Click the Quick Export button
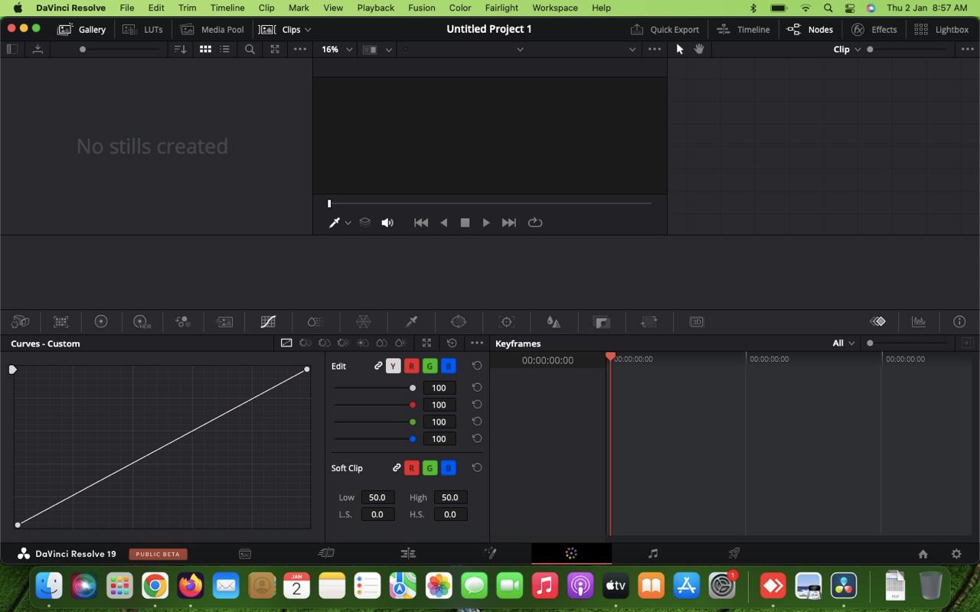Viewport: 980px width, 612px height. pos(665,30)
